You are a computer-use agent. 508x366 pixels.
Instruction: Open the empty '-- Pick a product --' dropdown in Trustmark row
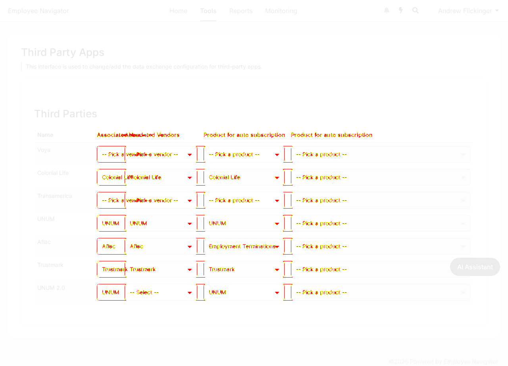point(381,269)
